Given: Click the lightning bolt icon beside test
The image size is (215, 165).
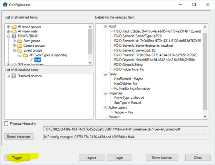Looking at the screenshot, I should pyautogui.click(x=31, y=60).
